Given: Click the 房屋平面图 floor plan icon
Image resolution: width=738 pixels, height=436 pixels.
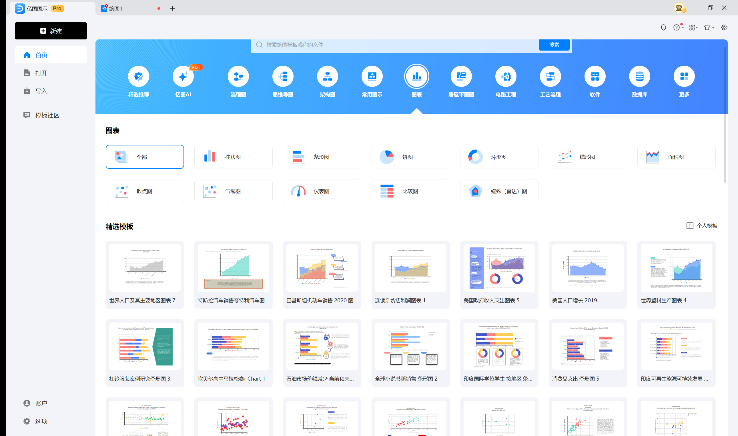Looking at the screenshot, I should [461, 77].
